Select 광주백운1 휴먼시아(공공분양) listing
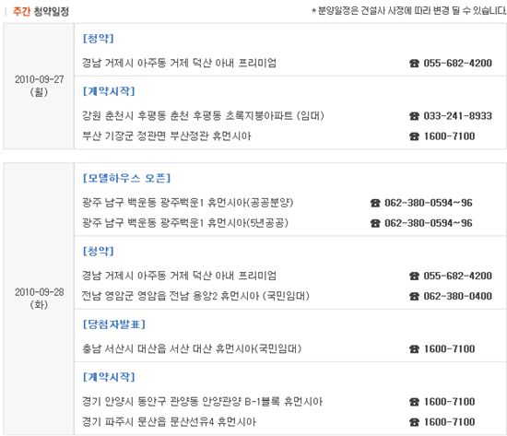 [x=187, y=203]
